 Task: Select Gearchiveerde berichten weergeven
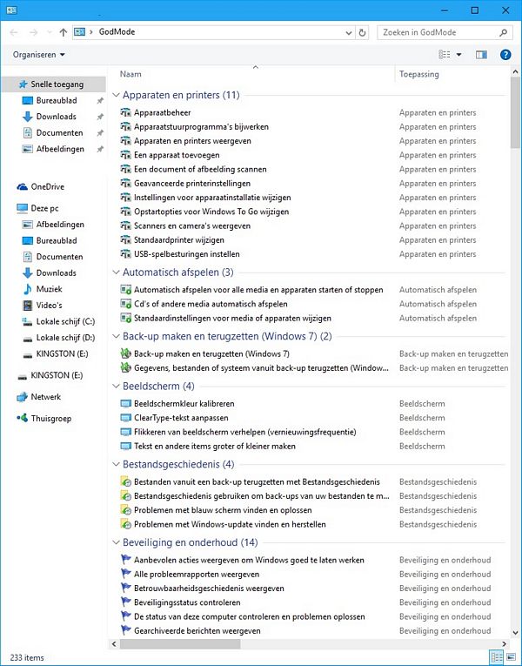tap(197, 631)
